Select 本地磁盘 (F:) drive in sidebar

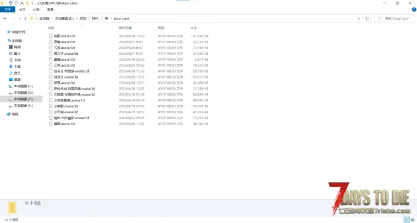21,106
